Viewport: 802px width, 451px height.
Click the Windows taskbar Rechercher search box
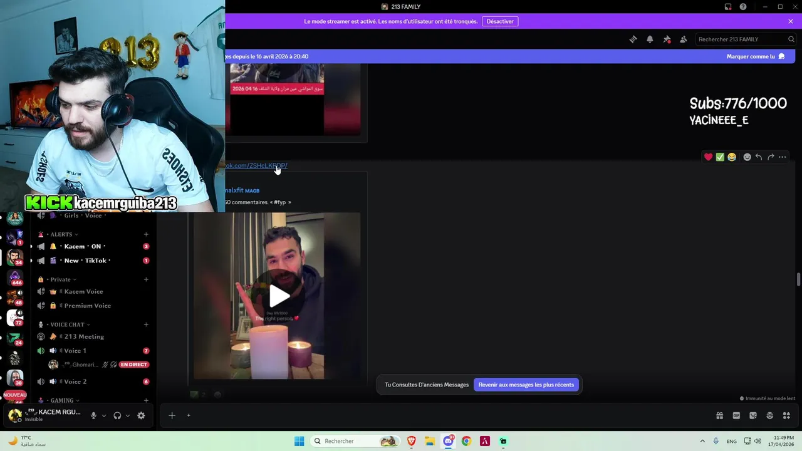click(x=356, y=441)
